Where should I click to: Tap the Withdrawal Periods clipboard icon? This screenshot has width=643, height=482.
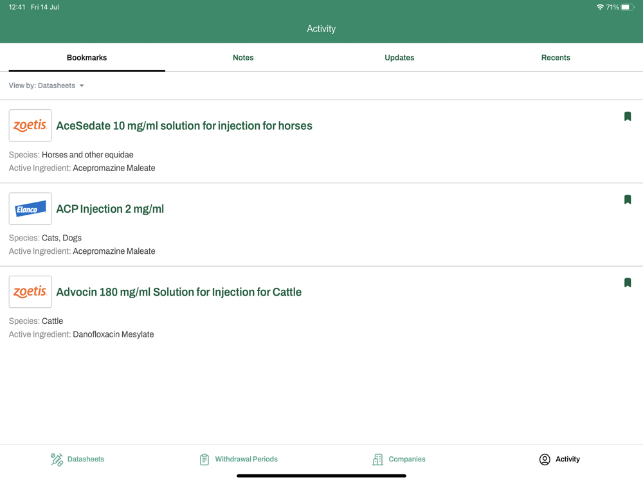204,460
